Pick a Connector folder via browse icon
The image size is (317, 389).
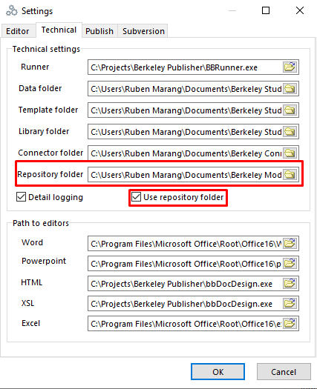[x=290, y=153]
